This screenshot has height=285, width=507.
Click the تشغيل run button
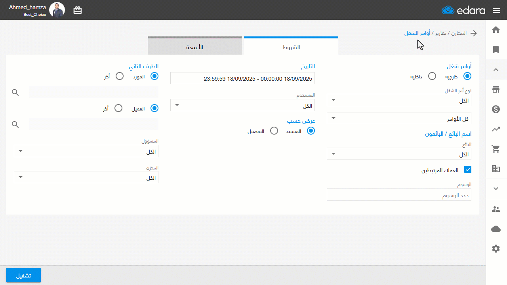coord(23,275)
